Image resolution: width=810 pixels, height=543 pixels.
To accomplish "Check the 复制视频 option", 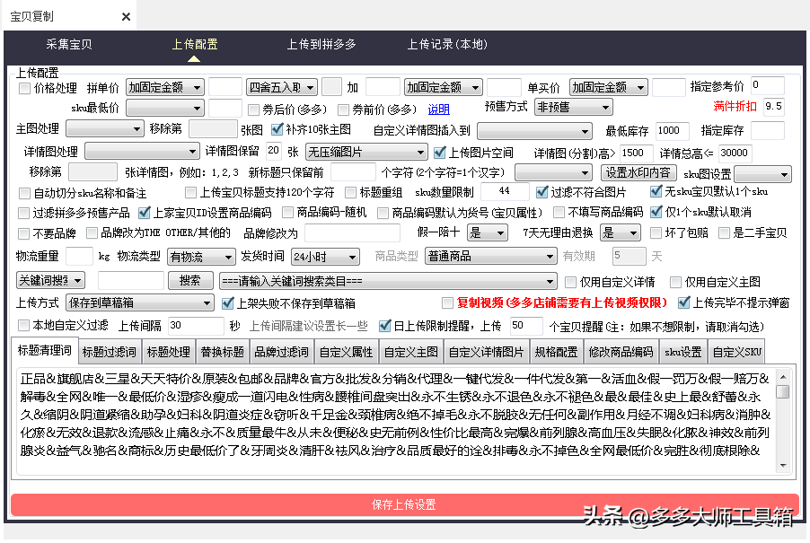I will [x=447, y=303].
